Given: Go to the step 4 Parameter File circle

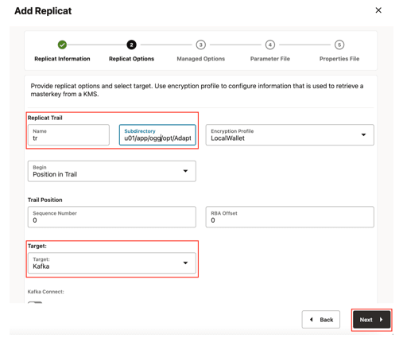Looking at the screenshot, I should [270, 45].
